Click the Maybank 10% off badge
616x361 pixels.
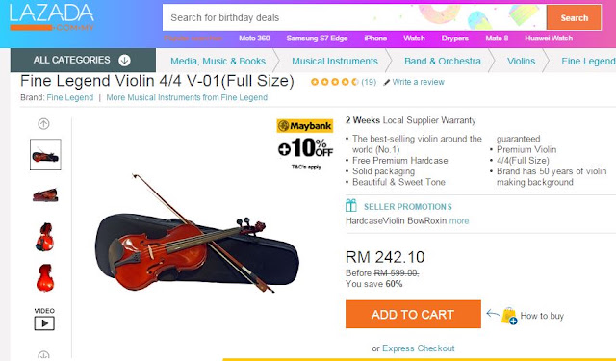305,144
